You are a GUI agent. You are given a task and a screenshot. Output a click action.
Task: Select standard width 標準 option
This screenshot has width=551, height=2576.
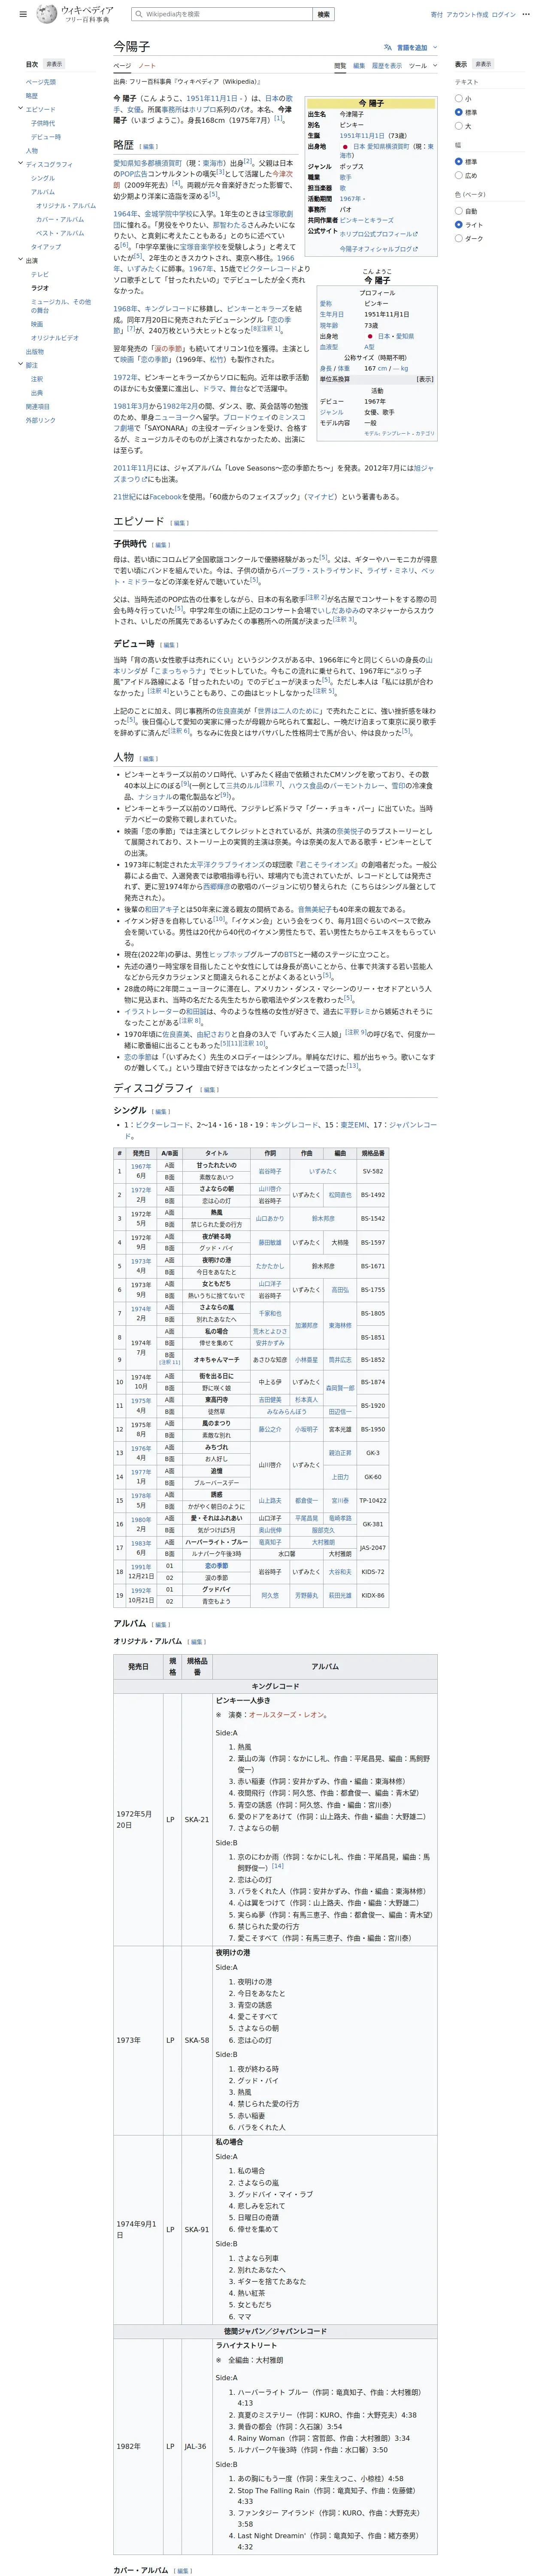459,162
